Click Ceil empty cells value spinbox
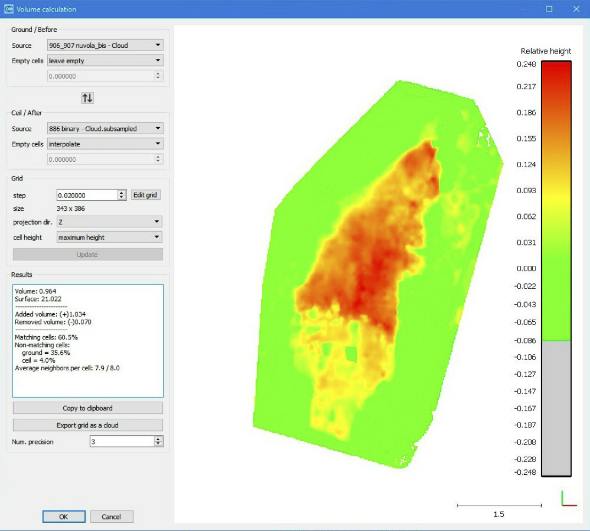 [x=105, y=160]
